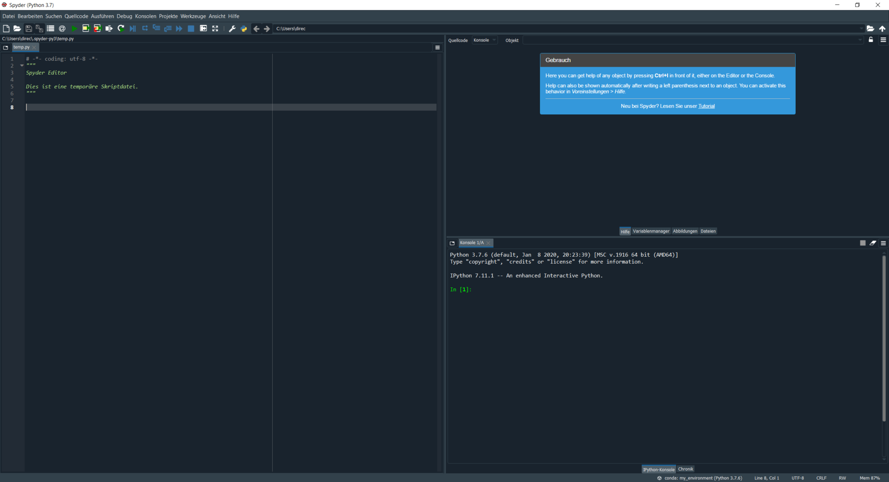Switch to the Variablenmanager tab
Viewport: 889px width, 482px height.
click(x=651, y=231)
